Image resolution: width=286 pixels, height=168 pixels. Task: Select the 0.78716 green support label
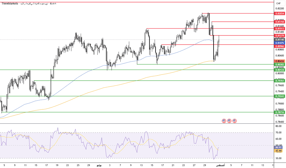click(280, 112)
